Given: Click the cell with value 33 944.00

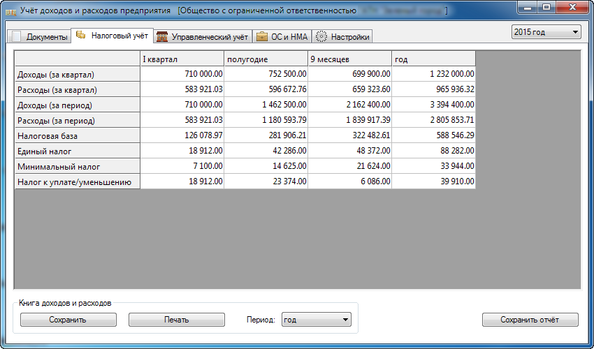Looking at the screenshot, I should (x=434, y=166).
